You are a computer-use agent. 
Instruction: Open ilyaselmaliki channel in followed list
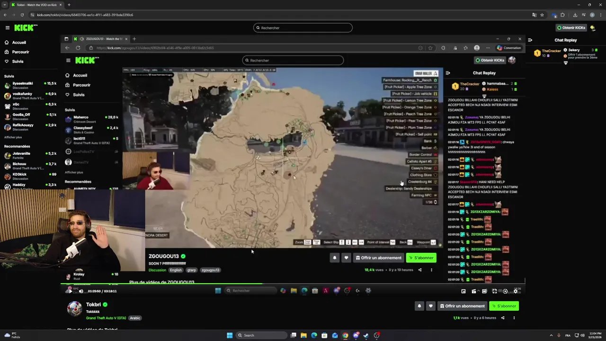click(x=30, y=85)
